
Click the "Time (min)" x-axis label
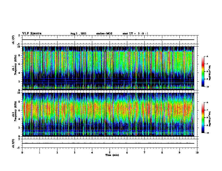coord(112,155)
